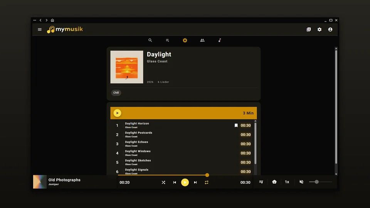Toggle repeat mode
Image resolution: width=370 pixels, height=208 pixels.
[x=207, y=182]
